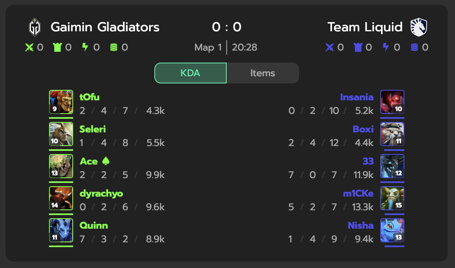455x268 pixels.
Task: Click the Map 1 label
Action: coord(208,47)
